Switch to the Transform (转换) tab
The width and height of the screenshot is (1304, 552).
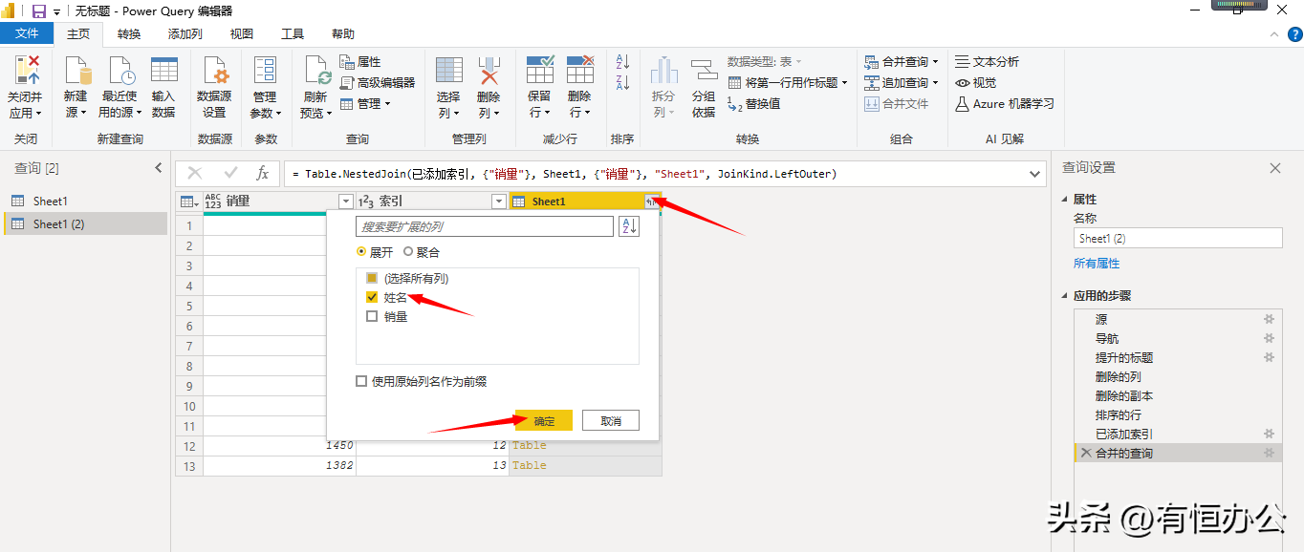[x=129, y=34]
